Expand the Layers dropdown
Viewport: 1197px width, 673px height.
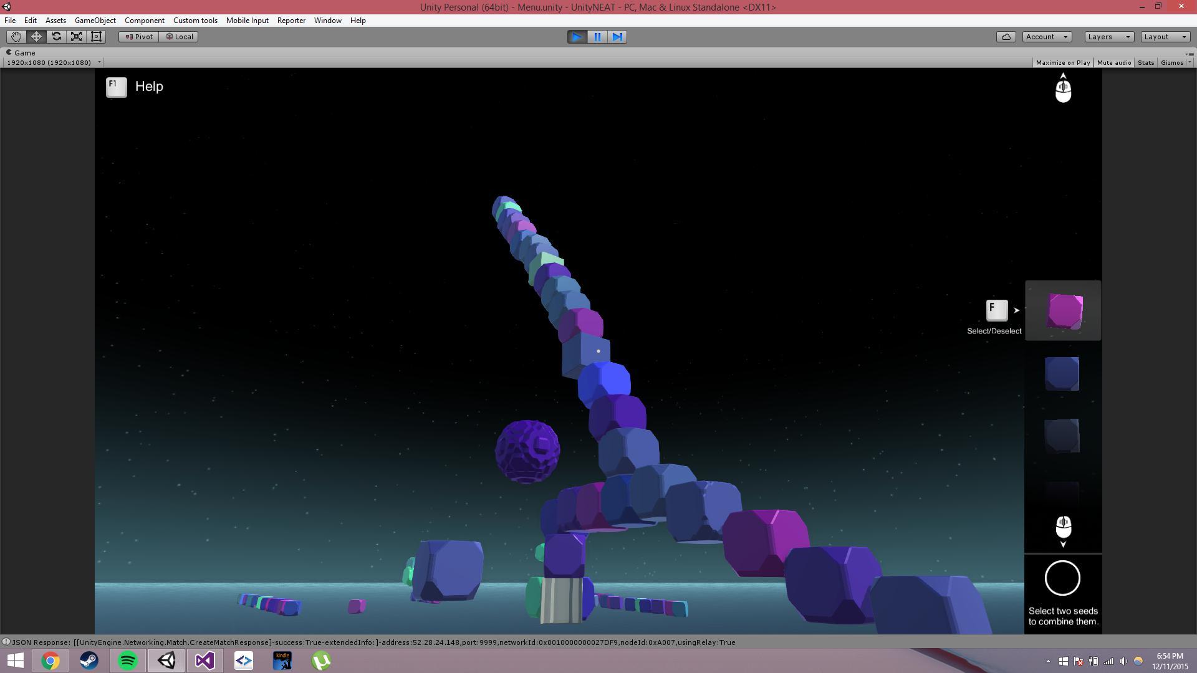point(1108,37)
